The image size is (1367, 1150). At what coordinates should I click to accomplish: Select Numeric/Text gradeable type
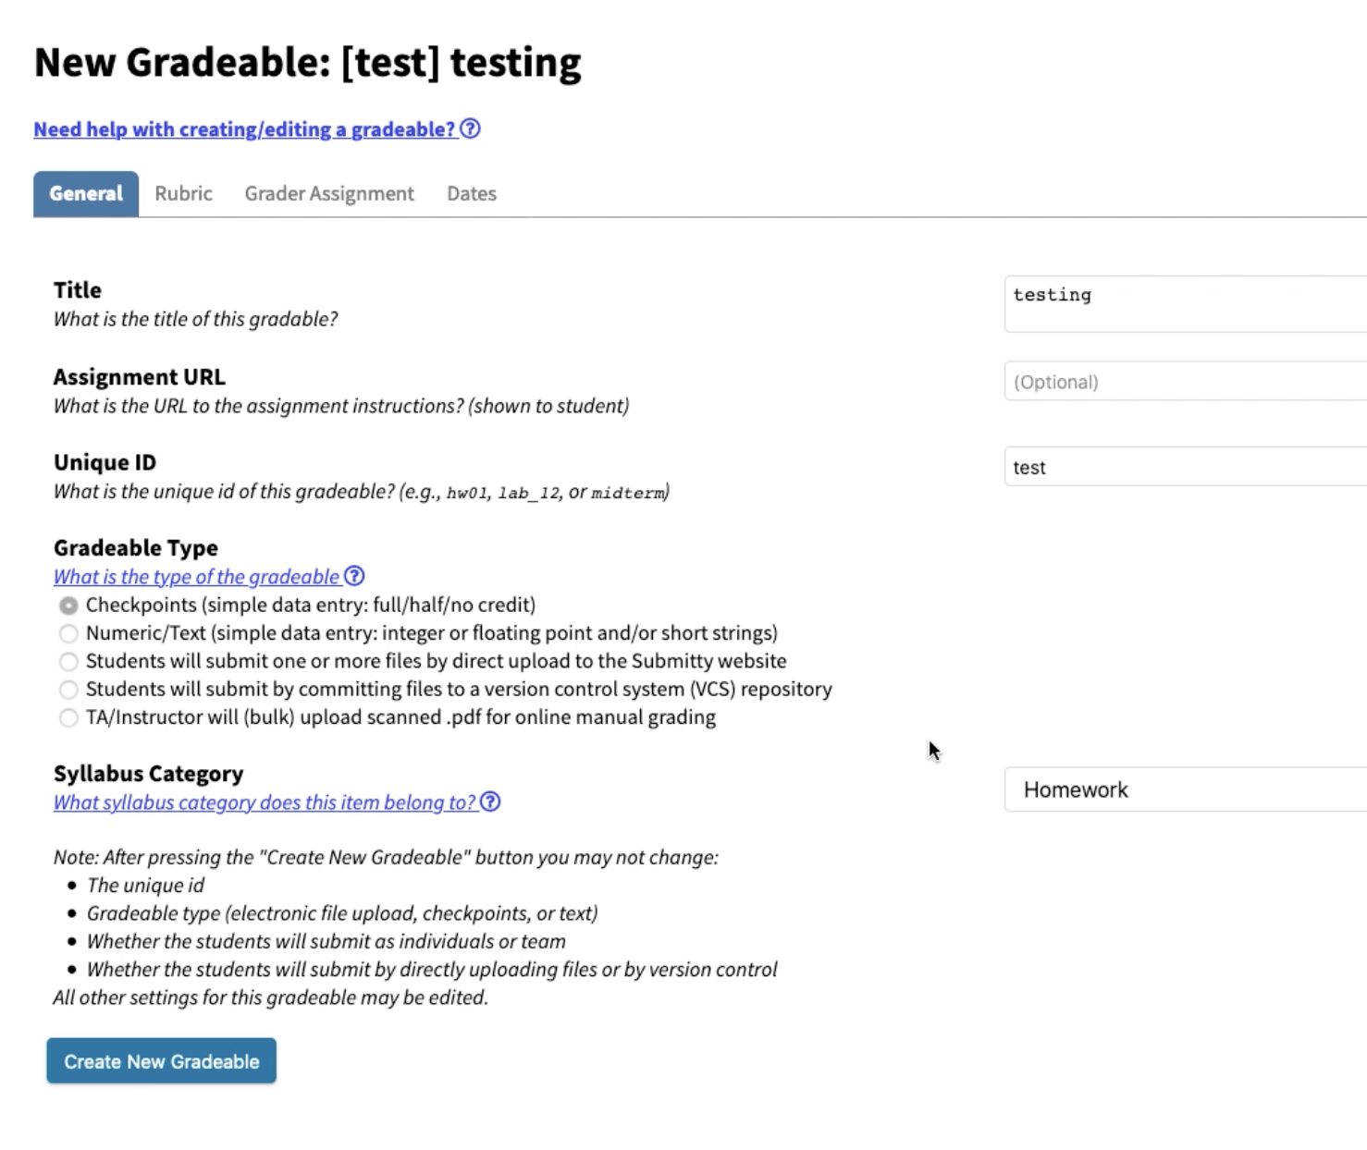click(68, 633)
